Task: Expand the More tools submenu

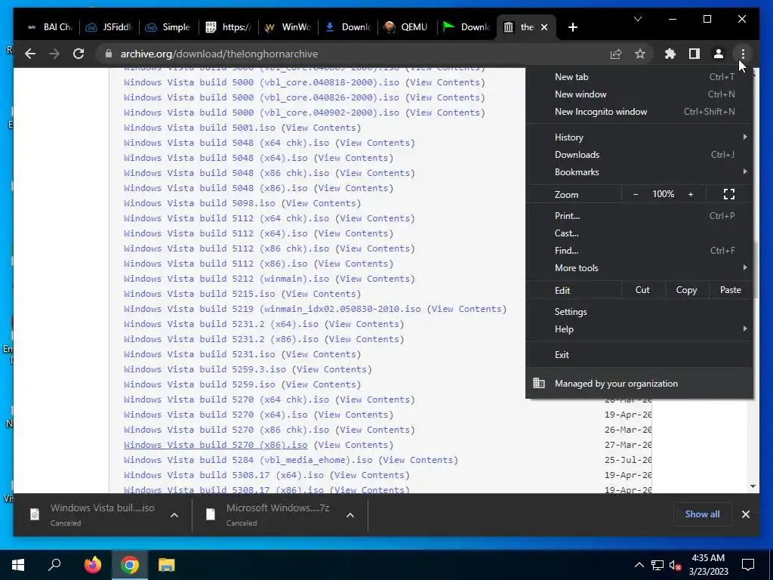Action: click(x=639, y=268)
